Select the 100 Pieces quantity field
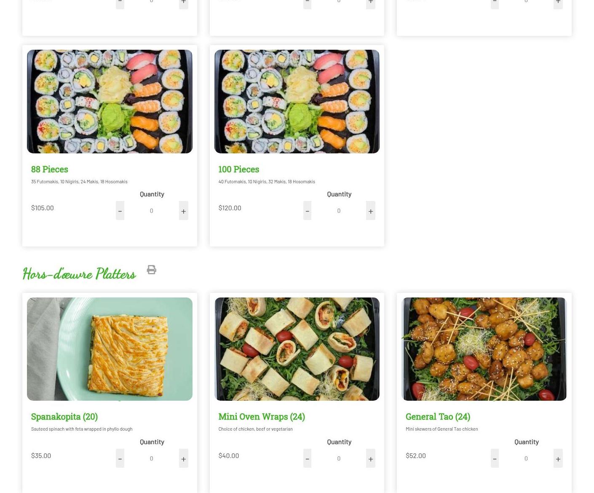Screen dimensions: 594x493 click(339, 211)
